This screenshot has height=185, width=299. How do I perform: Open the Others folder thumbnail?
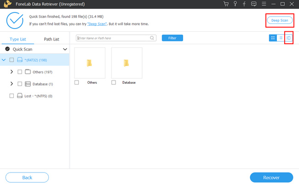click(90, 63)
